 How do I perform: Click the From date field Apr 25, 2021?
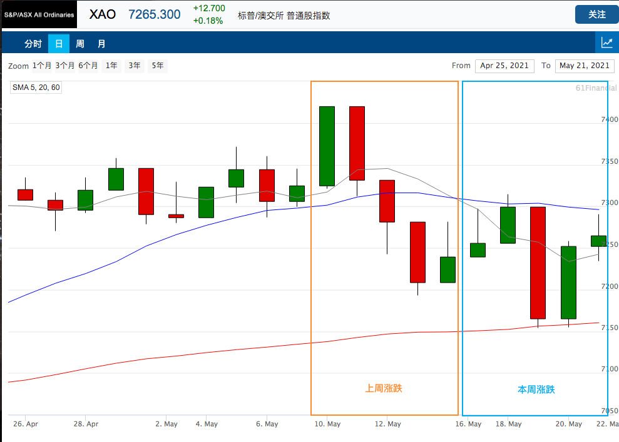point(504,66)
